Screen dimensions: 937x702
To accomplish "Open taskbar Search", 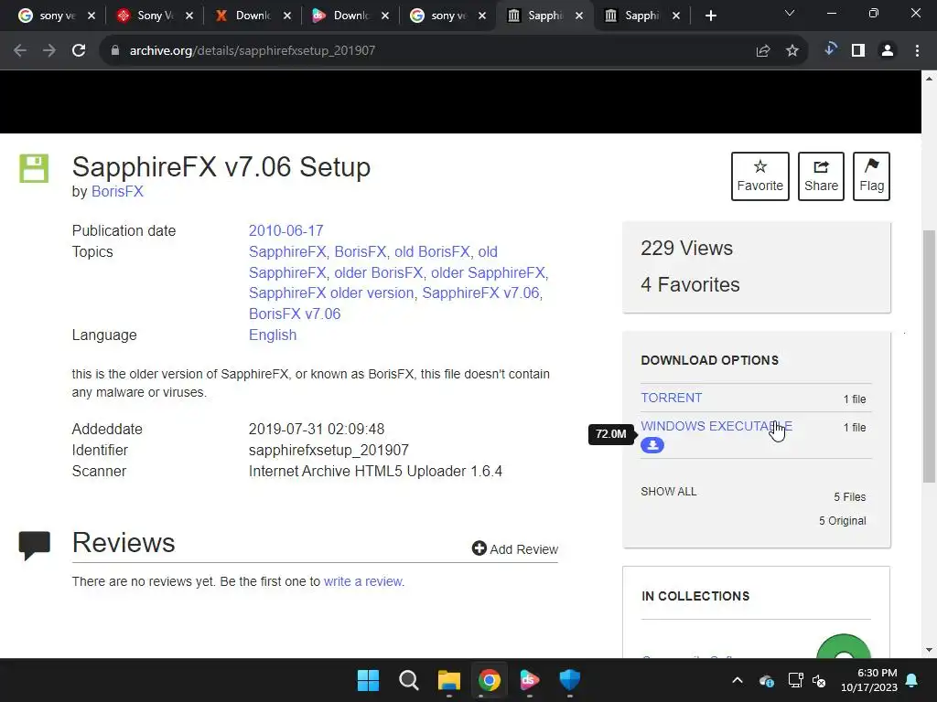I will (x=409, y=680).
